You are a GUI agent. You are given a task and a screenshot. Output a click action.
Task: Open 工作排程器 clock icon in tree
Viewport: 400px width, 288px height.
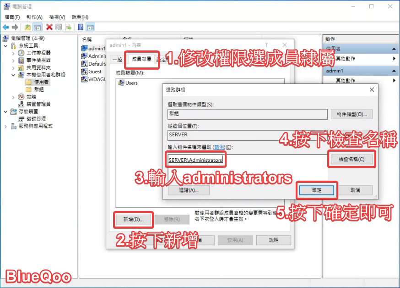click(x=21, y=53)
